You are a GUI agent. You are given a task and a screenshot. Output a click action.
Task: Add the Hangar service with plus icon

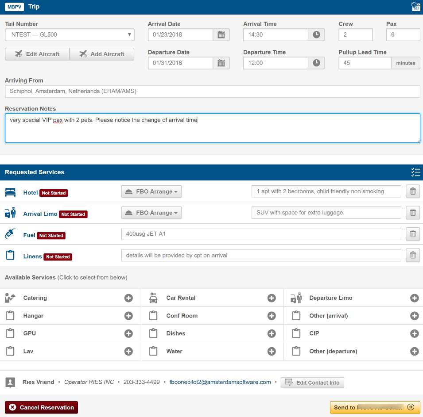tap(128, 316)
